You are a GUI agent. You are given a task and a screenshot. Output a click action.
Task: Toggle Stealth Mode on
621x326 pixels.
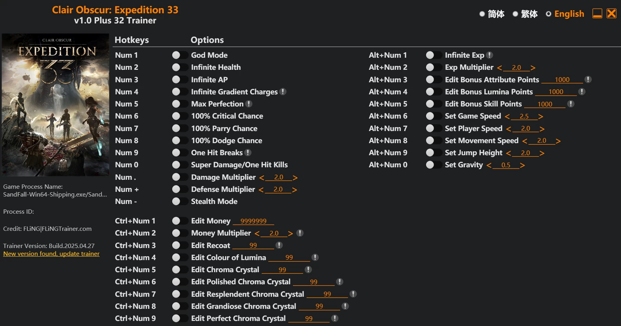click(x=180, y=202)
